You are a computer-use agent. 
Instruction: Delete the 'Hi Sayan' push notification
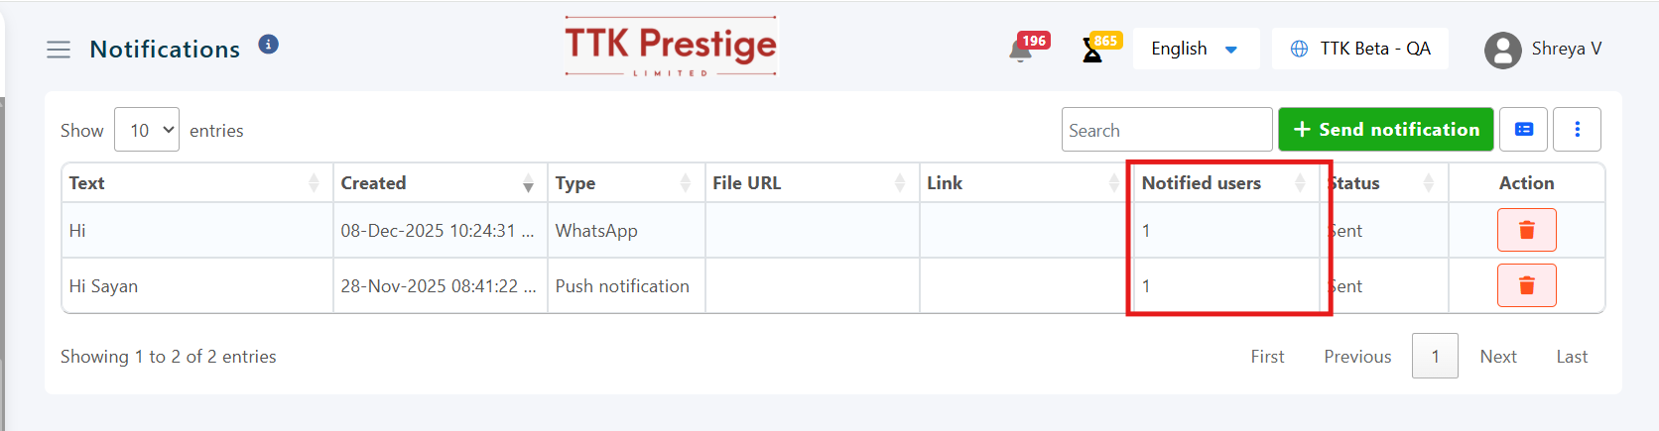click(x=1526, y=285)
